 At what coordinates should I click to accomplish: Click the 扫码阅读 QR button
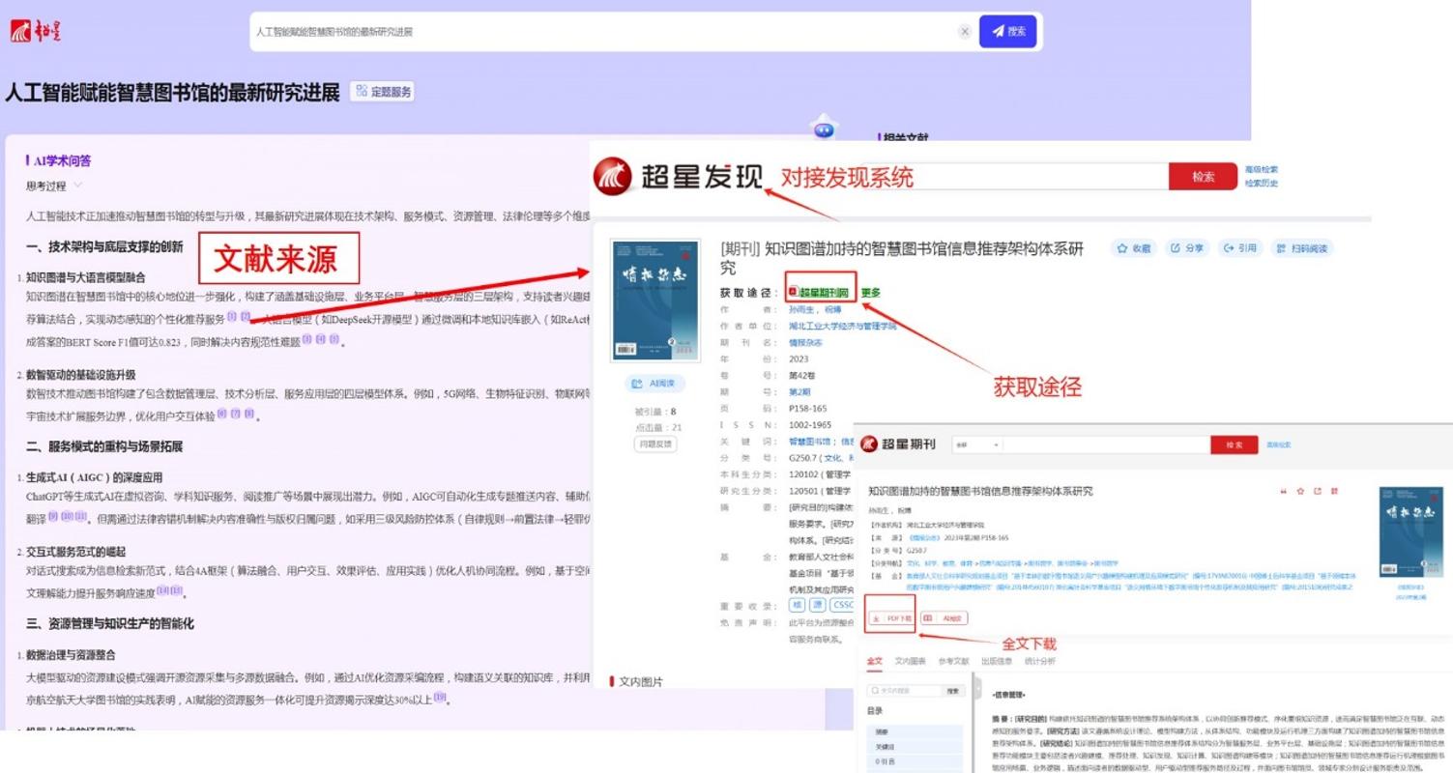tap(1302, 248)
